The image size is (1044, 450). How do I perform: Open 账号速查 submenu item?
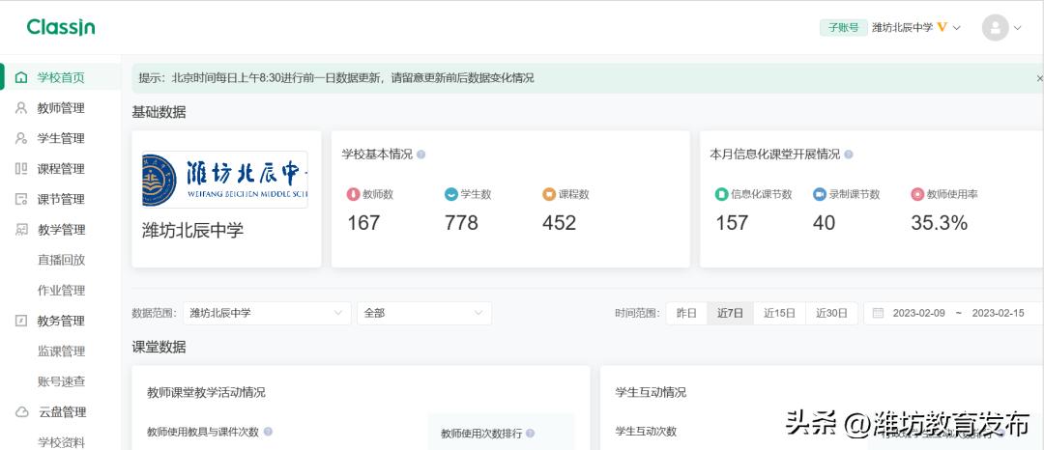(61, 381)
